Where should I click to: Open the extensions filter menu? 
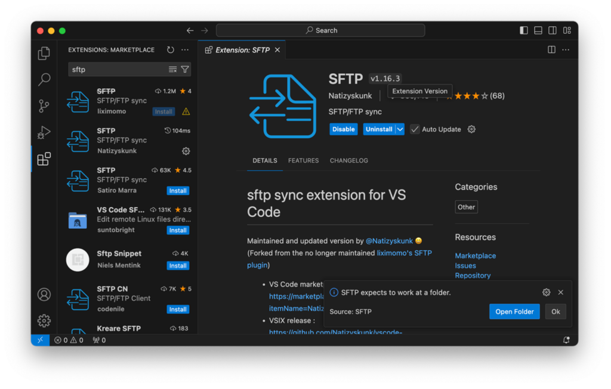[185, 69]
